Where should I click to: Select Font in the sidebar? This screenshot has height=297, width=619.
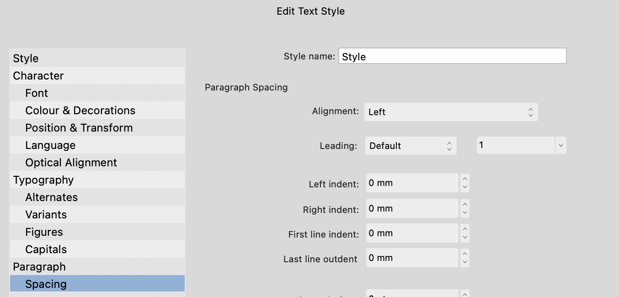click(x=36, y=93)
